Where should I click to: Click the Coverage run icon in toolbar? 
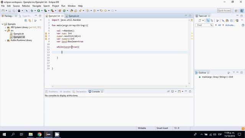coord(45,11)
